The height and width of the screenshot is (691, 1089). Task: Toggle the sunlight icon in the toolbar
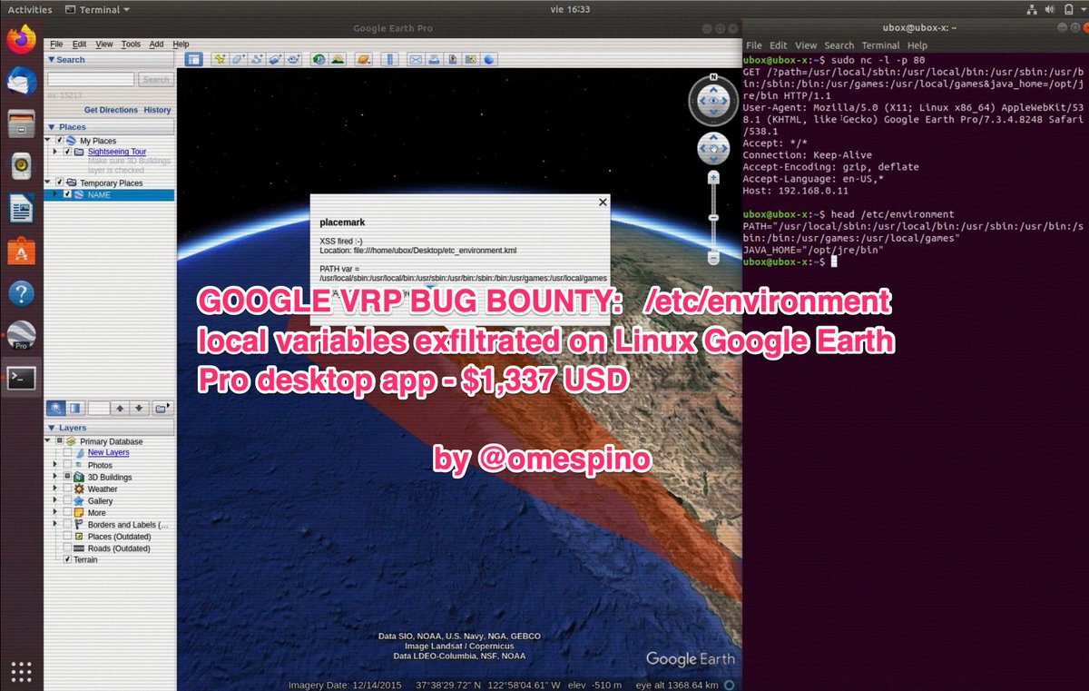click(x=338, y=60)
